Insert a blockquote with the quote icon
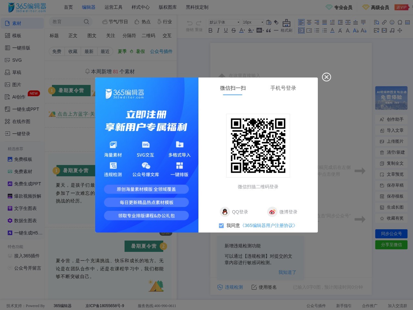This screenshot has height=310, width=413. point(268,30)
